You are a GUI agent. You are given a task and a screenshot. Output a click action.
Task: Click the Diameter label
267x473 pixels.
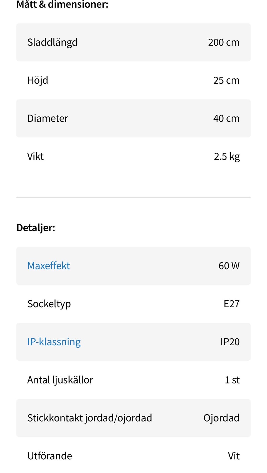click(x=48, y=118)
